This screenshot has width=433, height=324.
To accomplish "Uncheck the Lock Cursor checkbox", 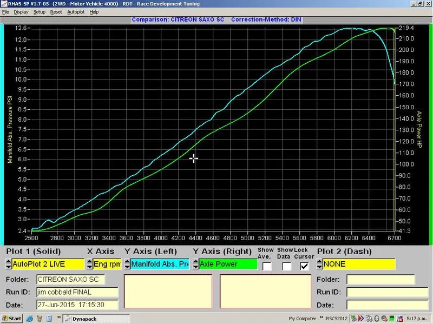I will 304,266.
